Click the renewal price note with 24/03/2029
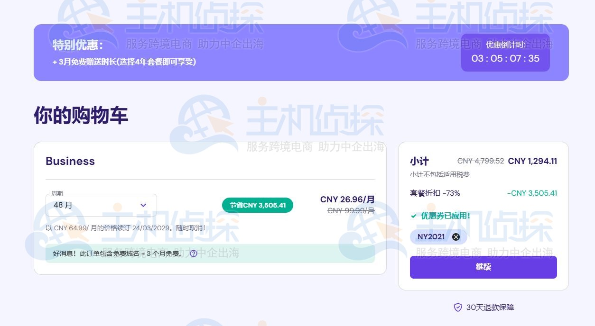The height and width of the screenshot is (326, 595). click(125, 228)
